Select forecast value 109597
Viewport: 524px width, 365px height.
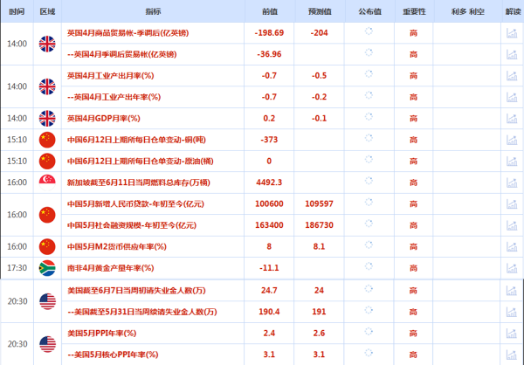pyautogui.click(x=319, y=203)
